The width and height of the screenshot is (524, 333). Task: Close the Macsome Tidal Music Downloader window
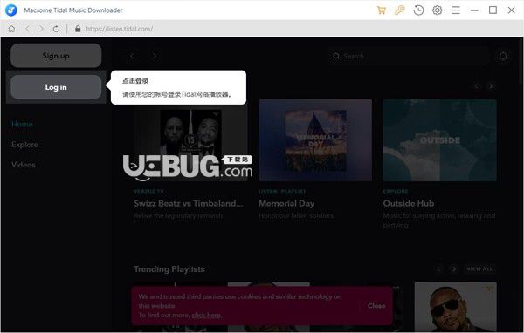(511, 10)
